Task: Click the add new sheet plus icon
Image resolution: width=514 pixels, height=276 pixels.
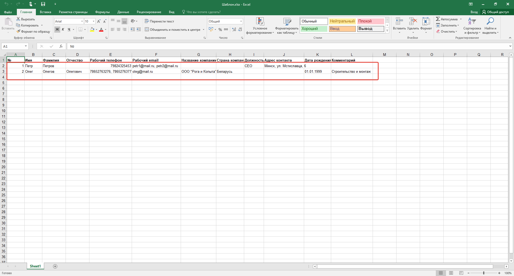Action: 55,266
